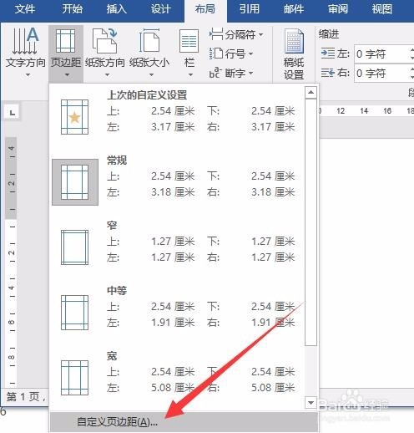Click the margin list scroll-up arrow

(x=310, y=93)
